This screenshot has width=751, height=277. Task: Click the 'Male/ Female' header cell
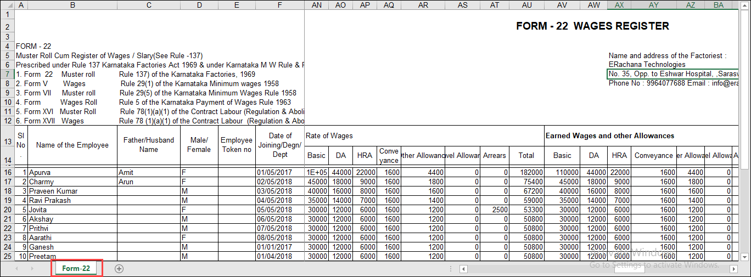click(199, 145)
